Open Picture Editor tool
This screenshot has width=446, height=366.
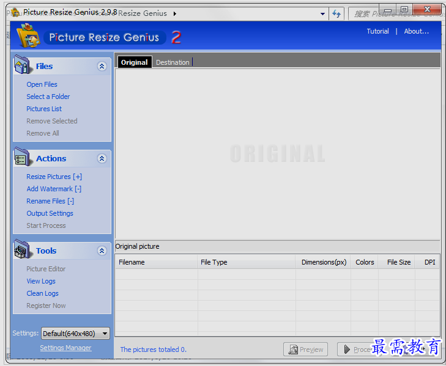click(46, 269)
